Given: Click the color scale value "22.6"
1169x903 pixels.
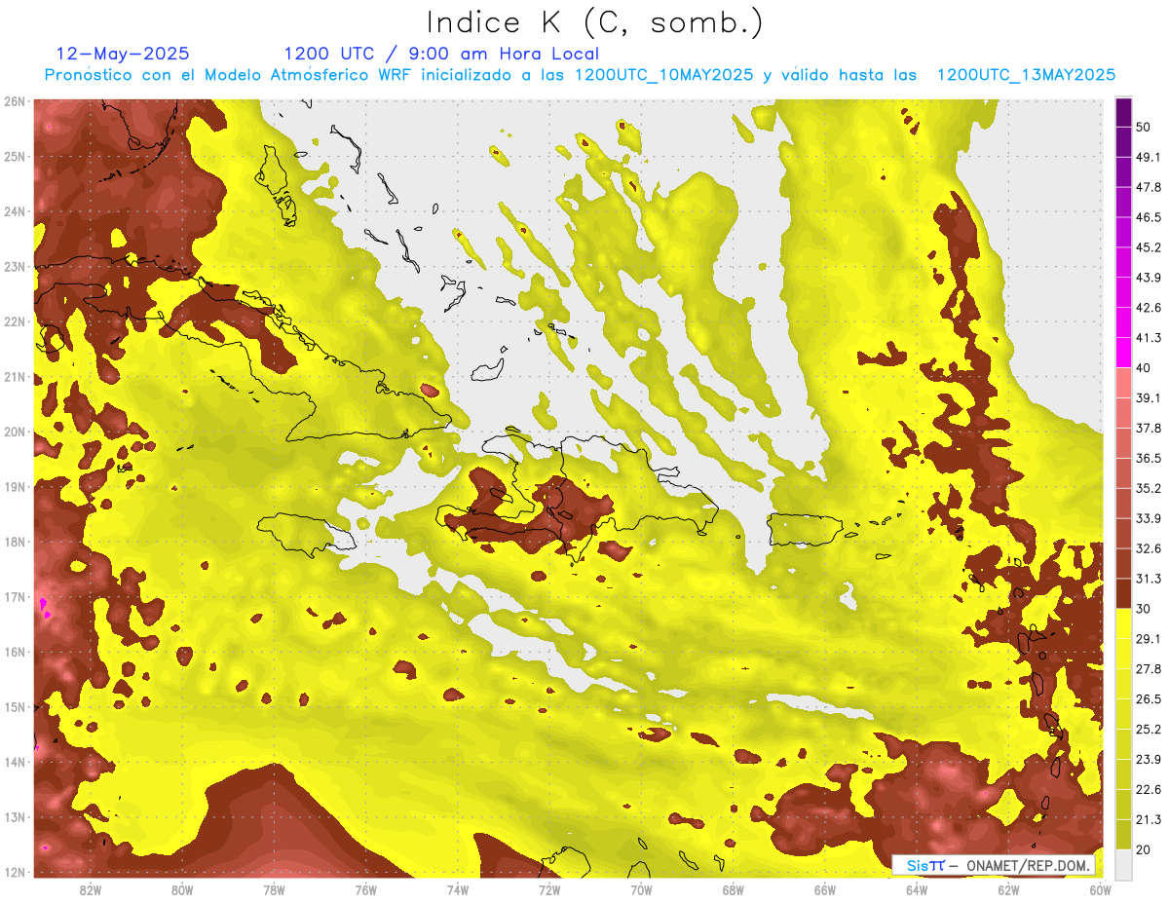Looking at the screenshot, I should [x=1148, y=789].
